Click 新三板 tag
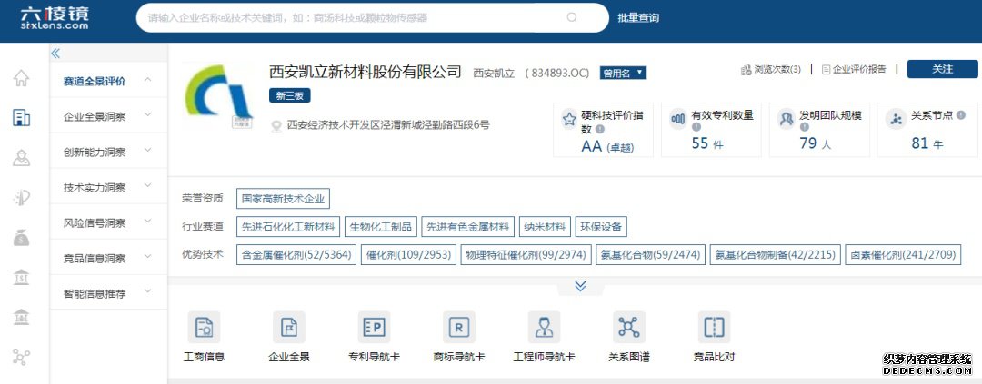Viewport: 982px width, 384px height. tap(290, 95)
